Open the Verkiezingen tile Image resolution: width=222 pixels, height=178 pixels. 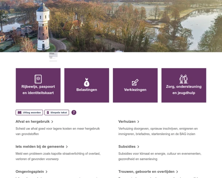[x=135, y=85]
